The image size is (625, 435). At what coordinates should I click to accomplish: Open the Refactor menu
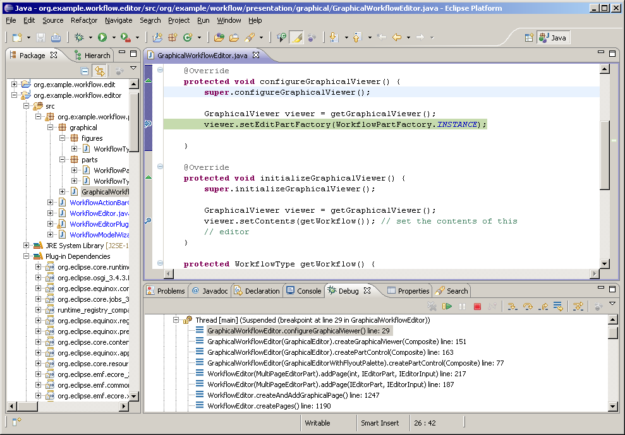84,20
